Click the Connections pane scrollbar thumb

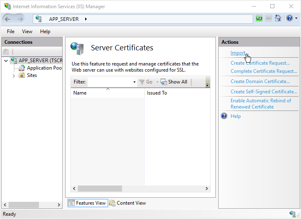click(x=24, y=205)
